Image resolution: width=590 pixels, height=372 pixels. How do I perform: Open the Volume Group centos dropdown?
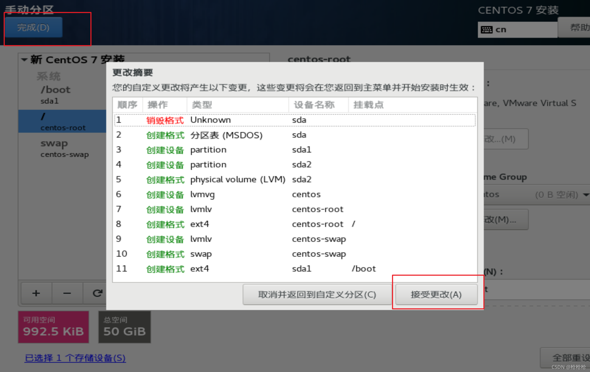[x=537, y=195]
